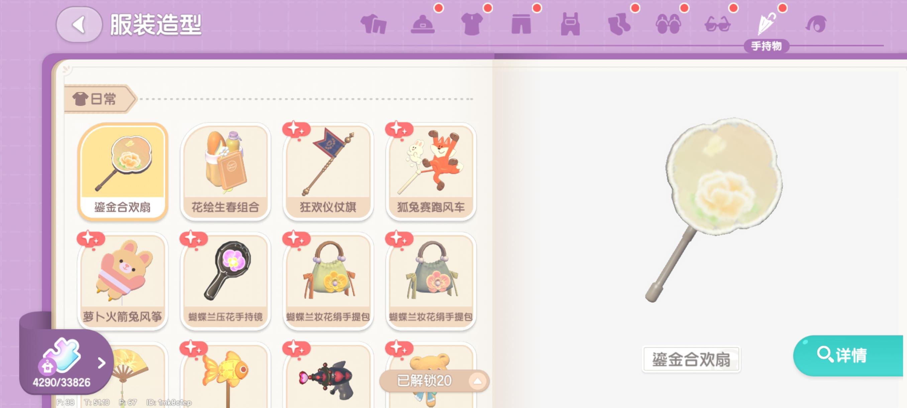Open the full outfit sets category icon
This screenshot has height=408, width=907.
click(x=374, y=24)
